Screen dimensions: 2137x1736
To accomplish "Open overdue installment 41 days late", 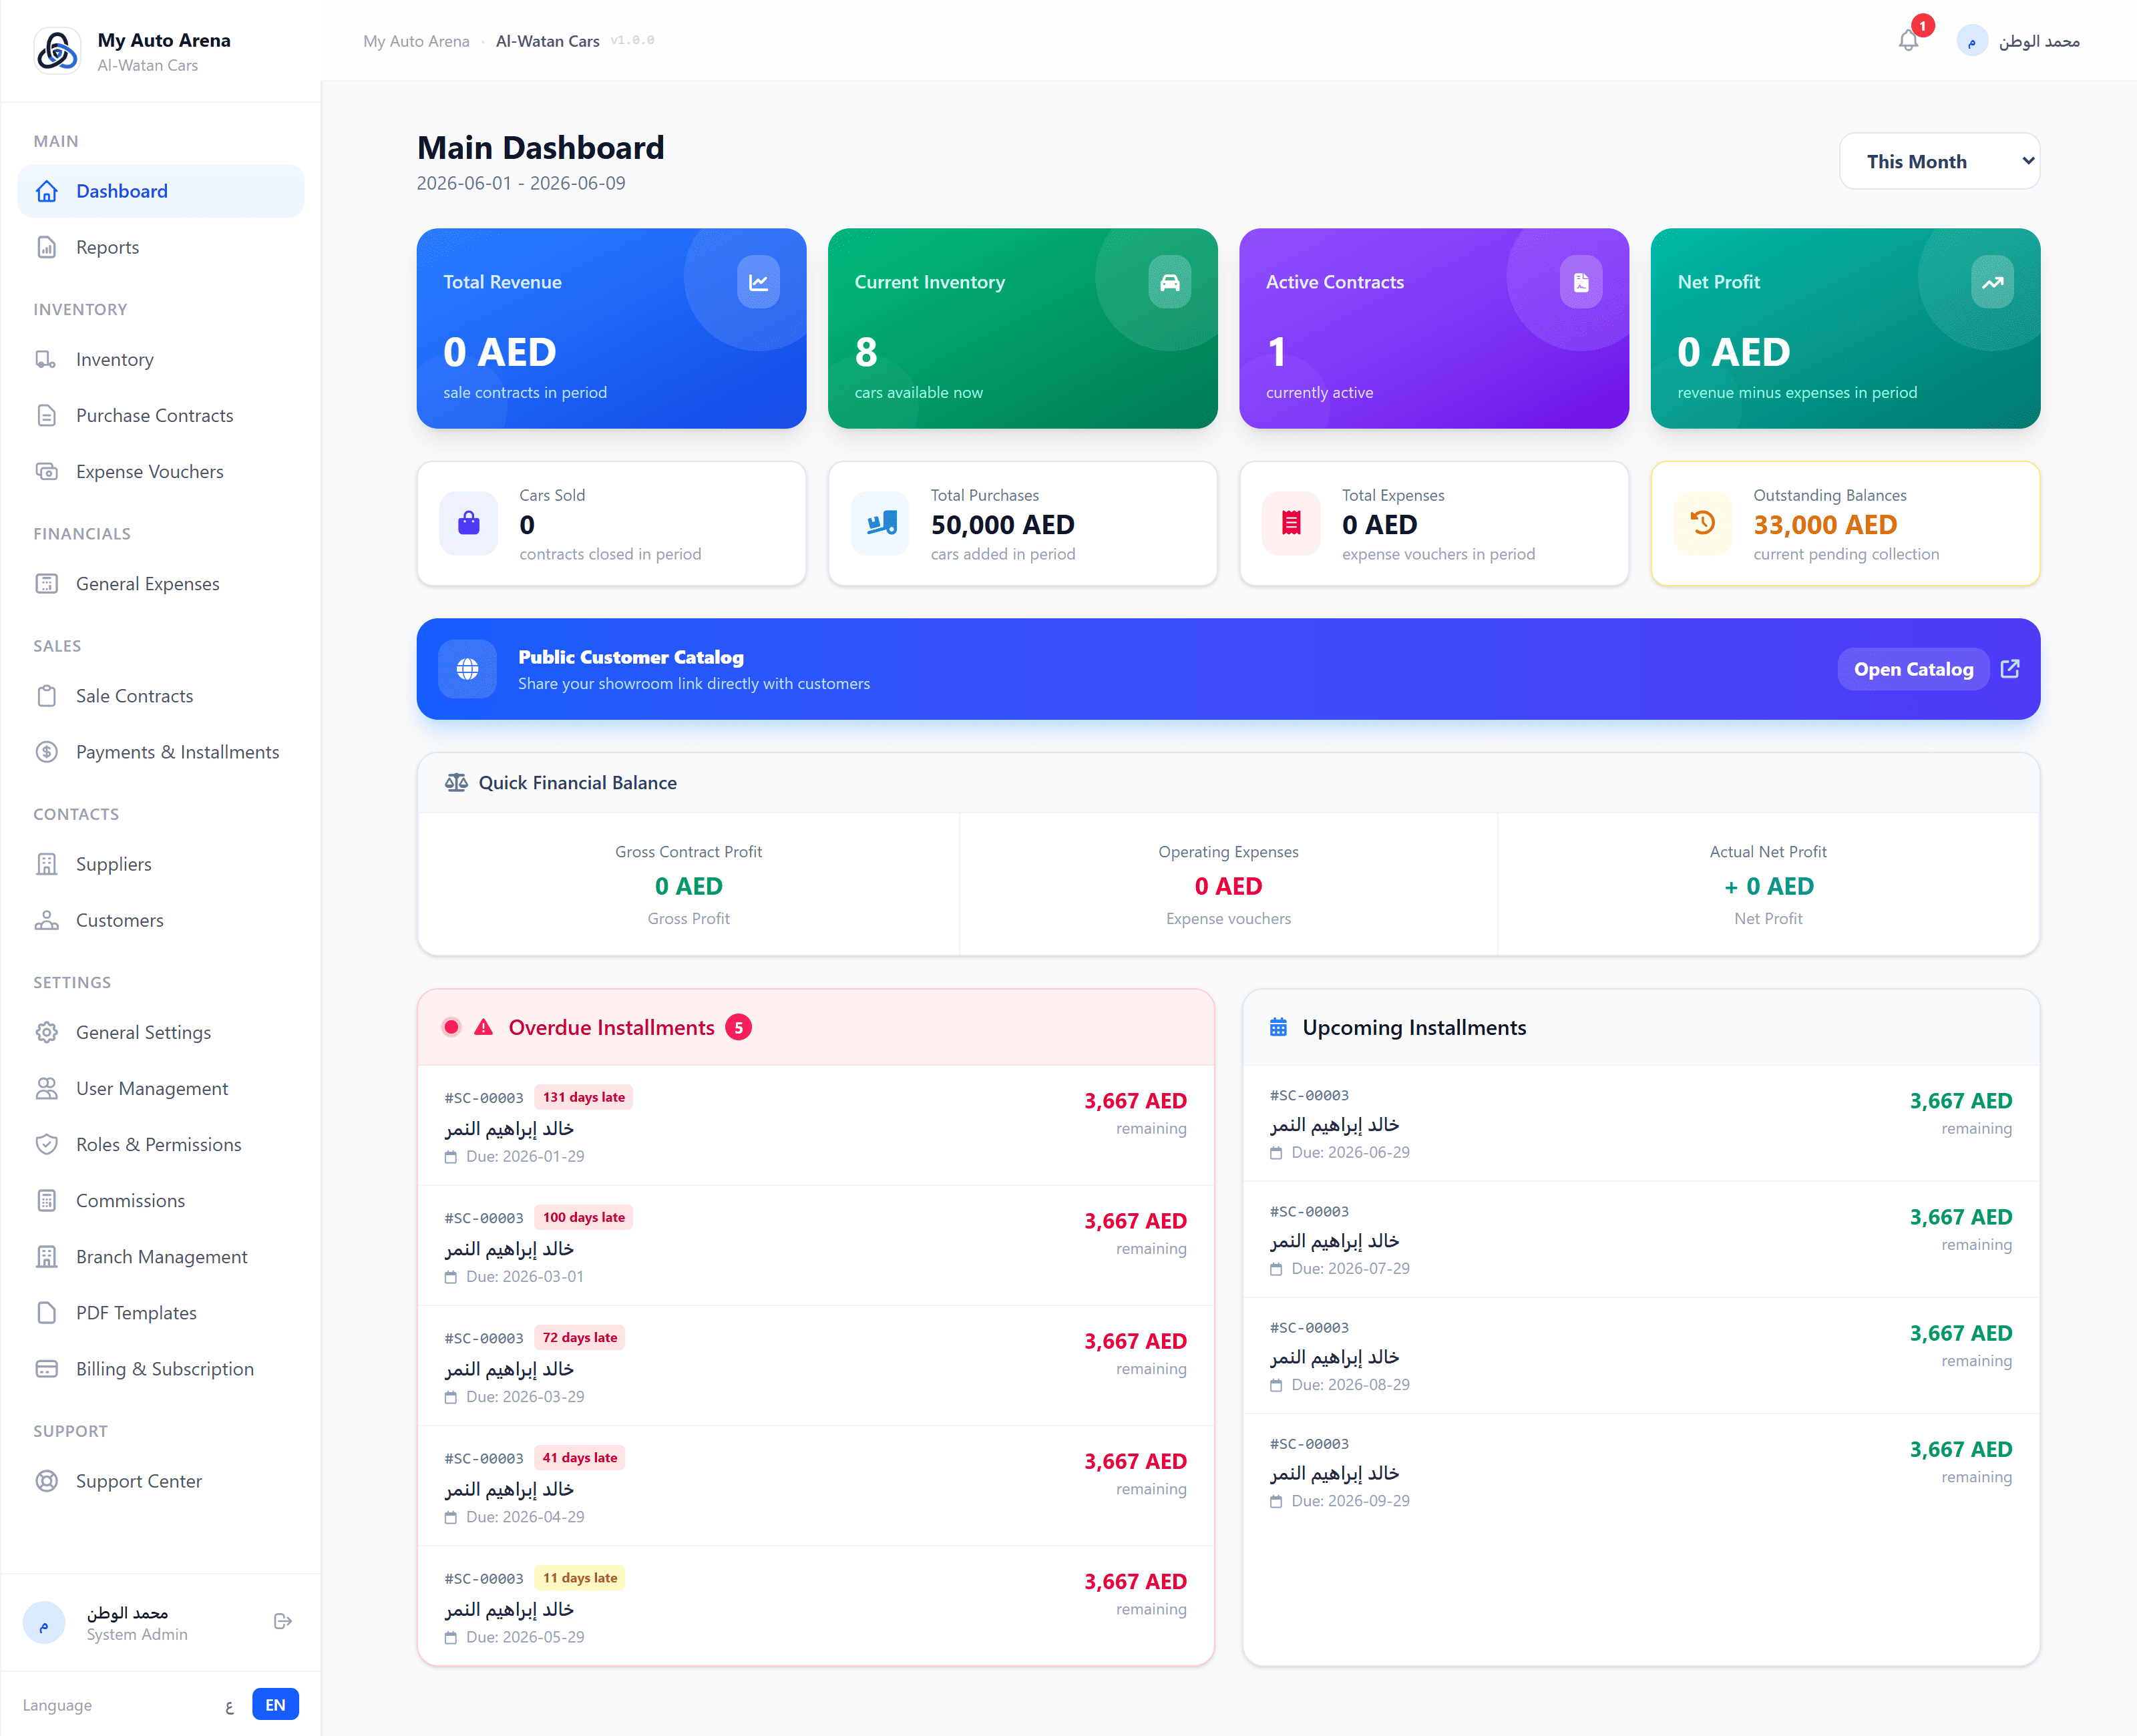I will point(816,1486).
